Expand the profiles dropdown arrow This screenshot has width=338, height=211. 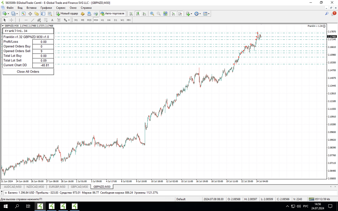17,14
